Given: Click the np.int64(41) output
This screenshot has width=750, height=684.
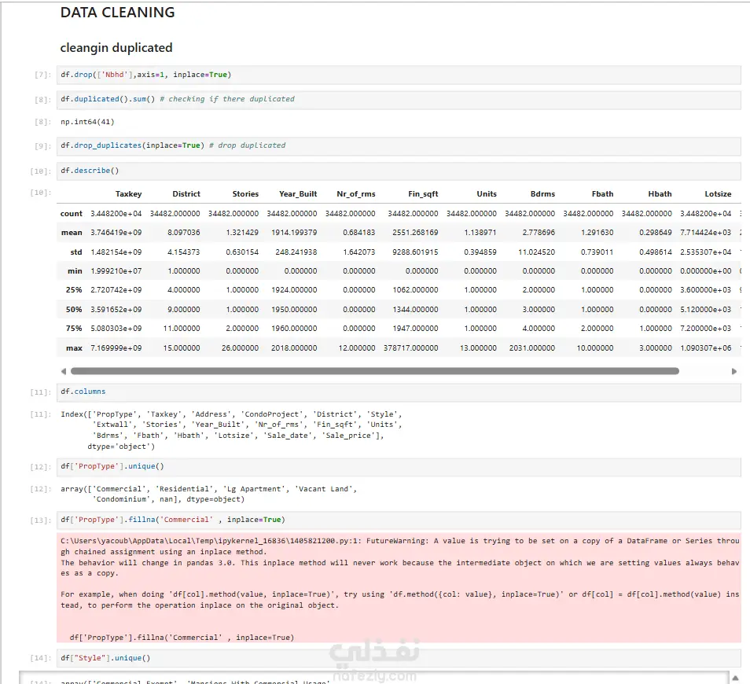Looking at the screenshot, I should tap(87, 122).
